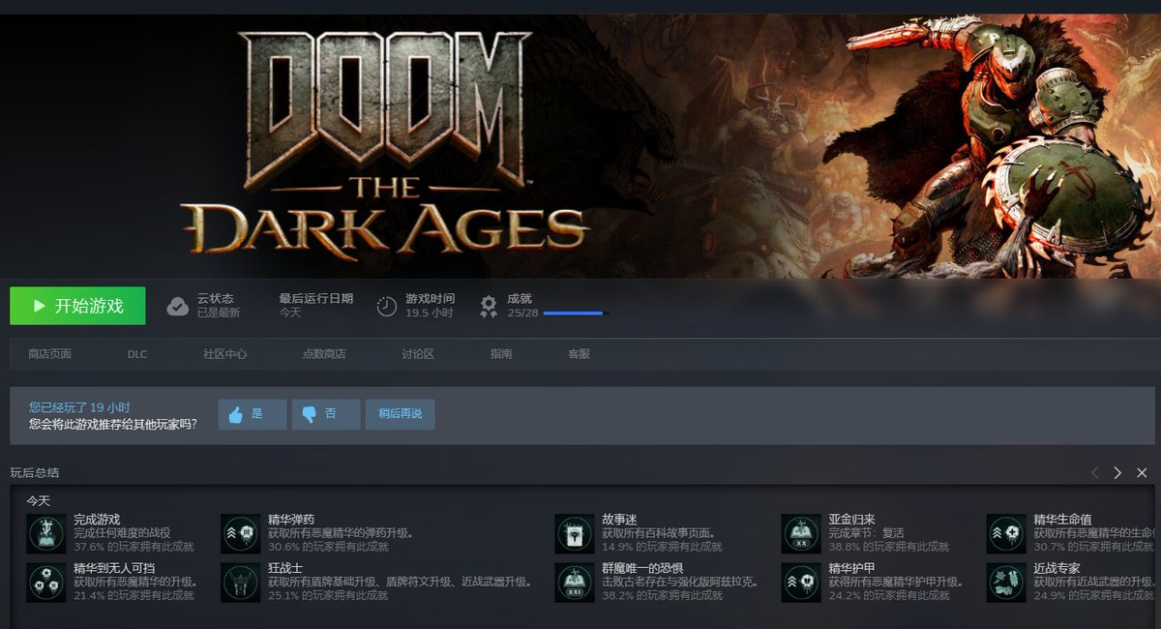Click the 故事迷 achievement title
This screenshot has width=1161, height=629.
coord(619,520)
